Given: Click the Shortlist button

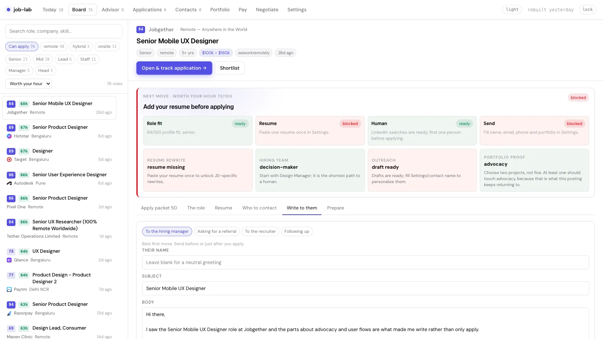Looking at the screenshot, I should (x=230, y=68).
